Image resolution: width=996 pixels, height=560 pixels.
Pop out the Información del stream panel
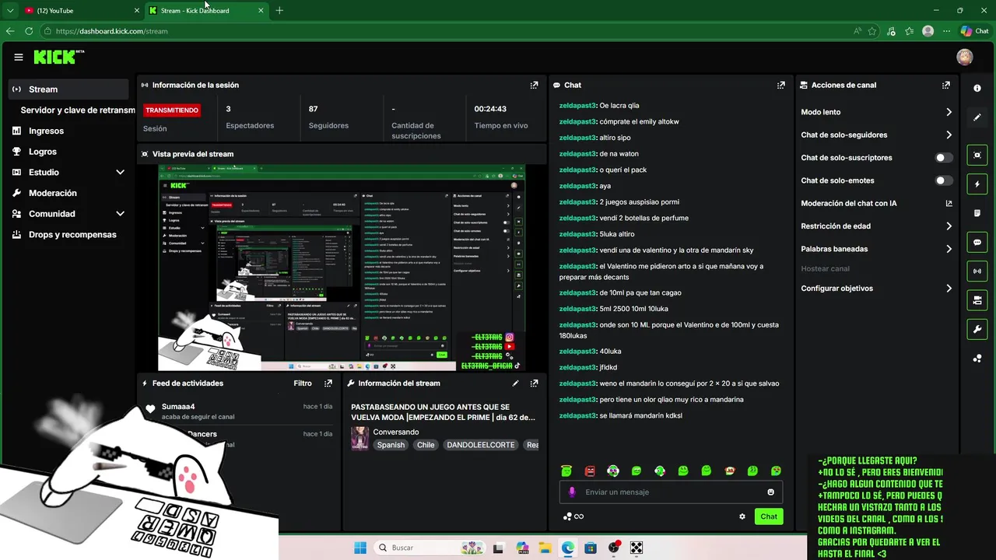pyautogui.click(x=534, y=383)
